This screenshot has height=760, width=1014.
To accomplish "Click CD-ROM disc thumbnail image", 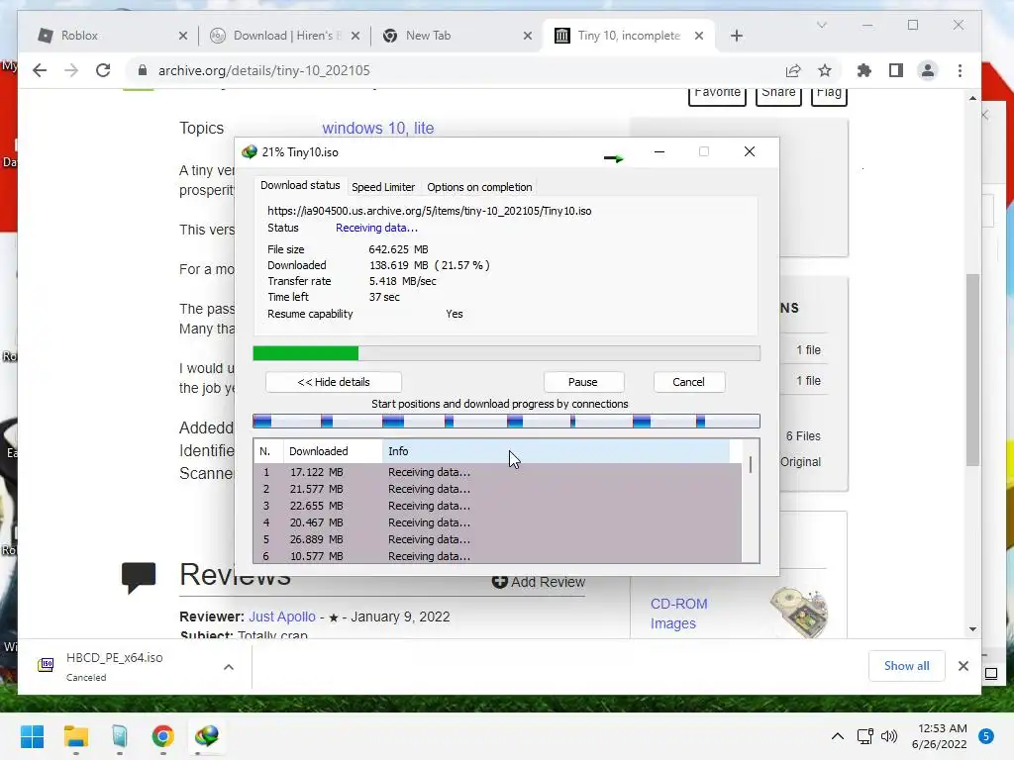I will pyautogui.click(x=799, y=612).
